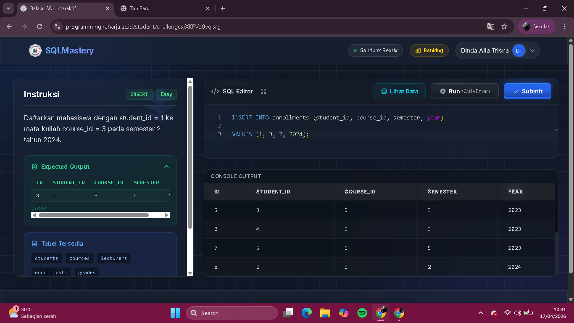The image size is (574, 323).
Task: Bookmark this page with the star icon
Action: pyautogui.click(x=504, y=26)
